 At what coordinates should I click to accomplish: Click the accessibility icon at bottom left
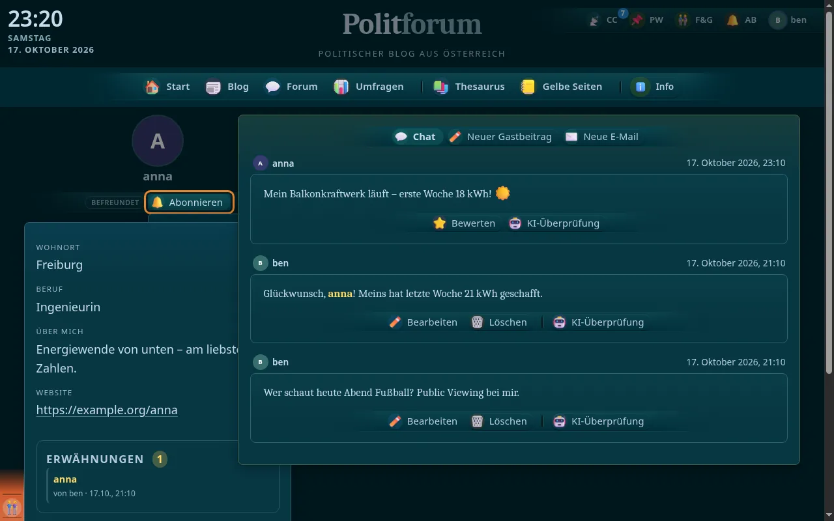(12, 507)
